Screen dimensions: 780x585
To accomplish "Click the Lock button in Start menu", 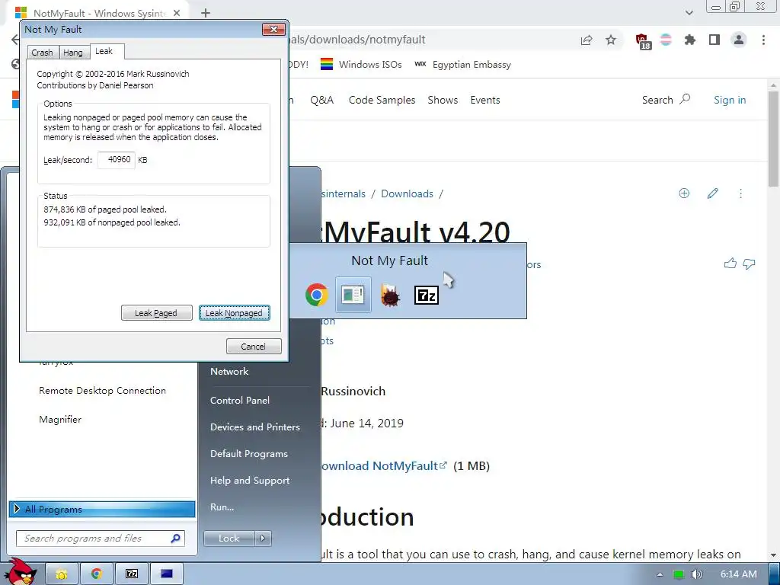I will pos(229,539).
